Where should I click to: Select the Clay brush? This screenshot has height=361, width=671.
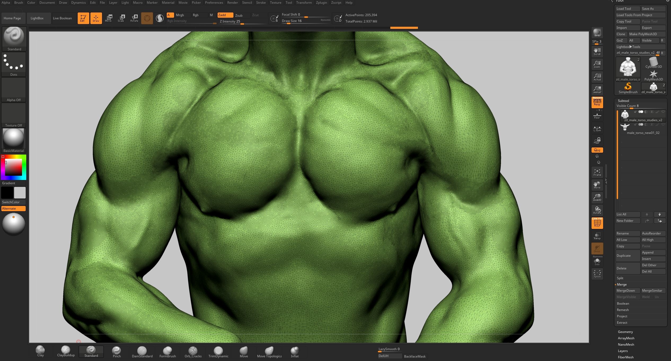40,352
